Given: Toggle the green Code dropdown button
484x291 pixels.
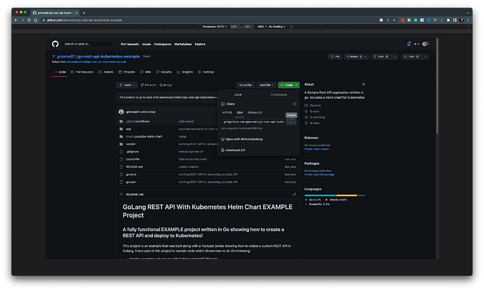Looking at the screenshot, I should [x=289, y=85].
